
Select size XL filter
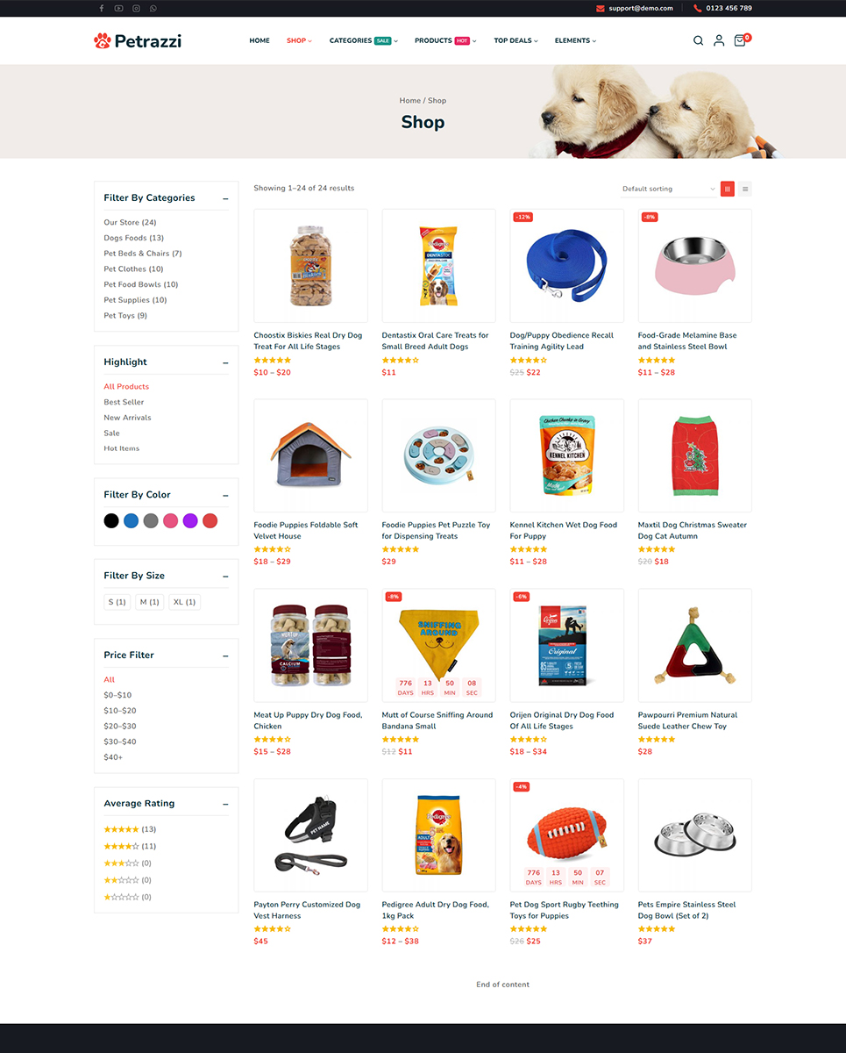pyautogui.click(x=185, y=602)
